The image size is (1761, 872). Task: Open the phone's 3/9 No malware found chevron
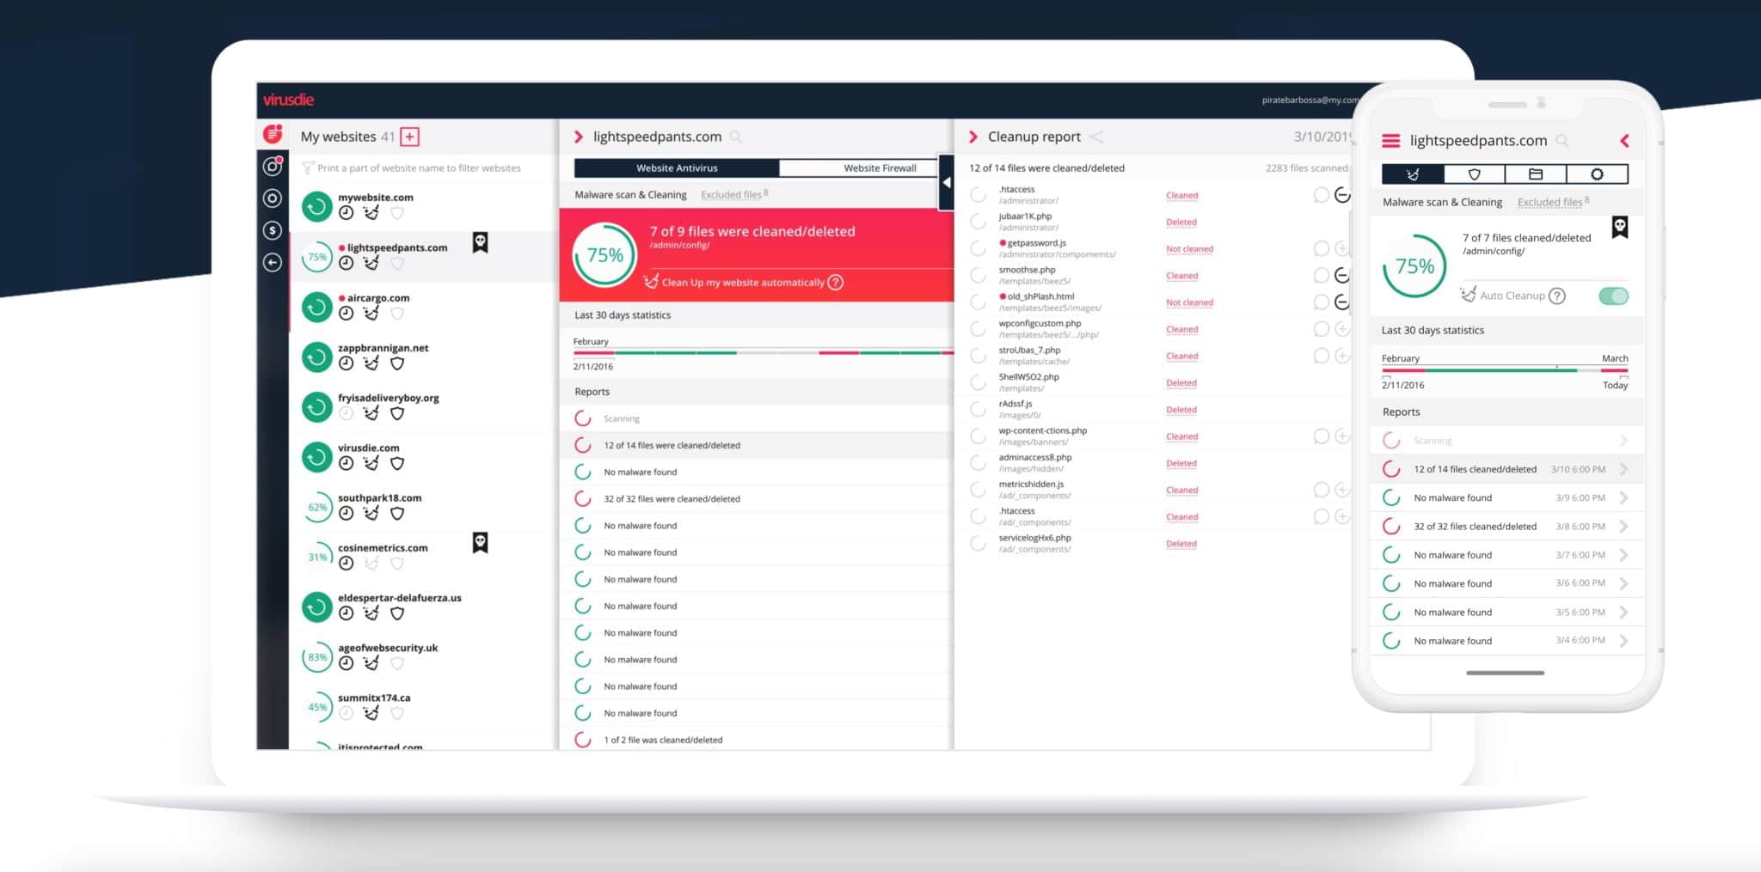(1623, 497)
